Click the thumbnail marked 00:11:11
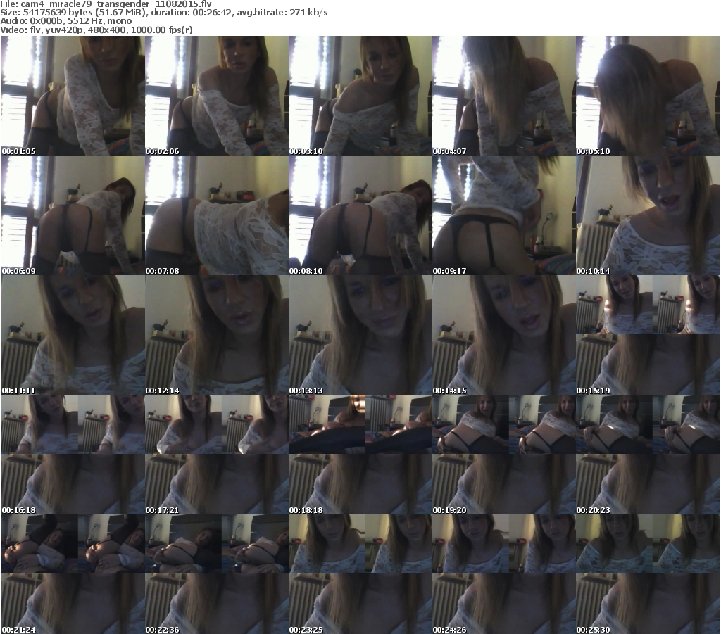This screenshot has width=721, height=634. coord(73,335)
